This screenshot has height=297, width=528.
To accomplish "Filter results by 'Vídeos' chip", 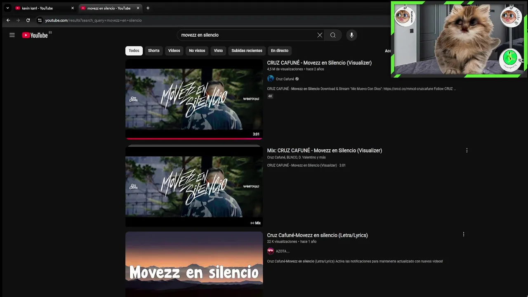I will tap(174, 50).
